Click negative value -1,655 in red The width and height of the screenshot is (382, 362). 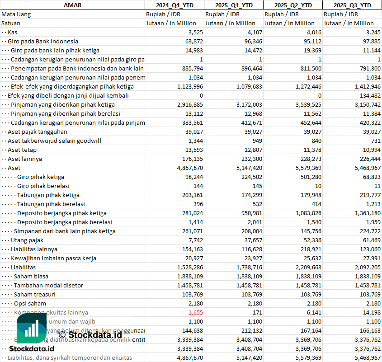click(194, 312)
